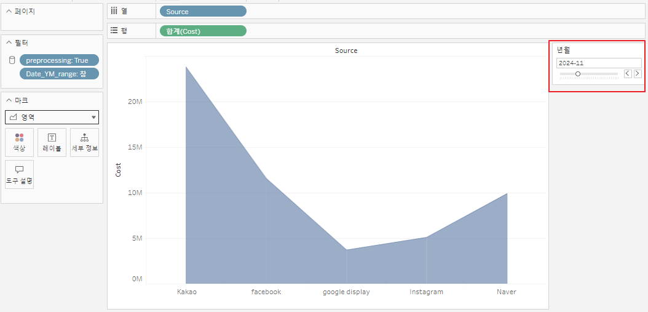
Task: Open the Label (레이블) mark card
Action: pos(52,142)
